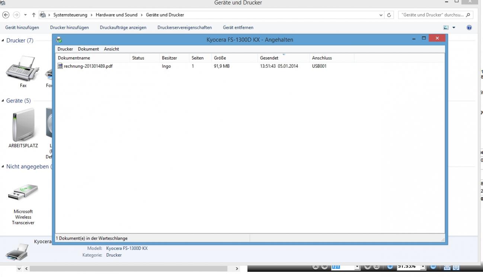Screen dimensions: 483x277
Task: Open the Dokument menu
Action: (x=89, y=49)
